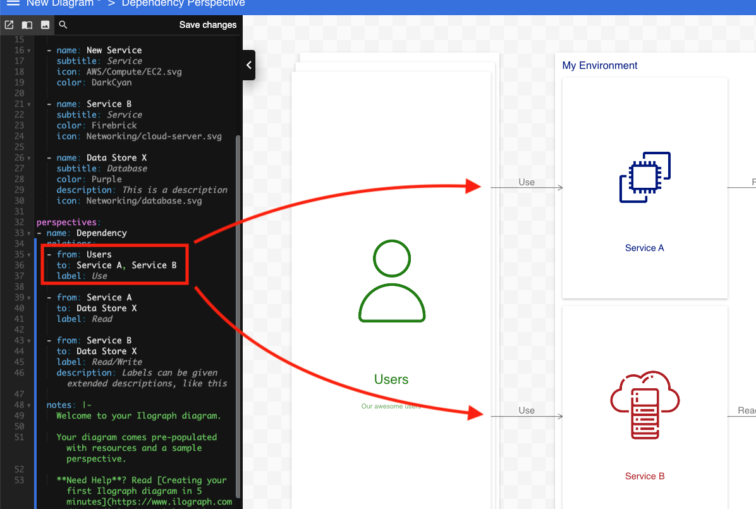The width and height of the screenshot is (756, 509).
Task: Select the green Users person icon
Action: coord(392,279)
